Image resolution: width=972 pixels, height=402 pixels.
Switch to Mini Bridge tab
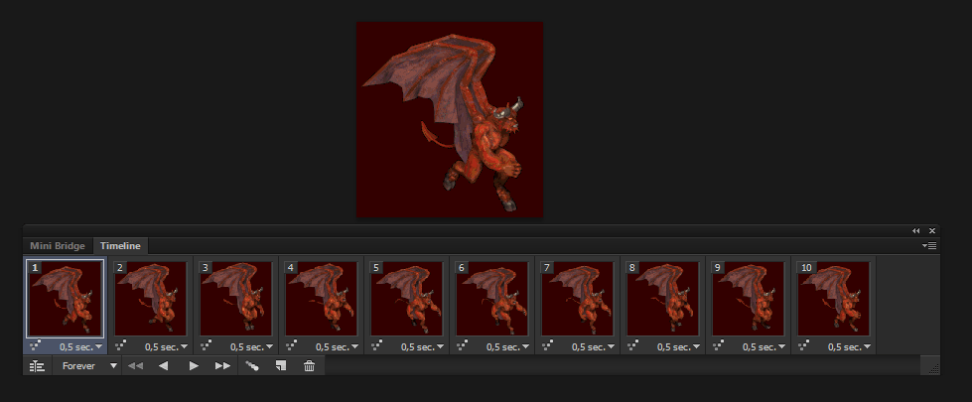click(x=58, y=246)
